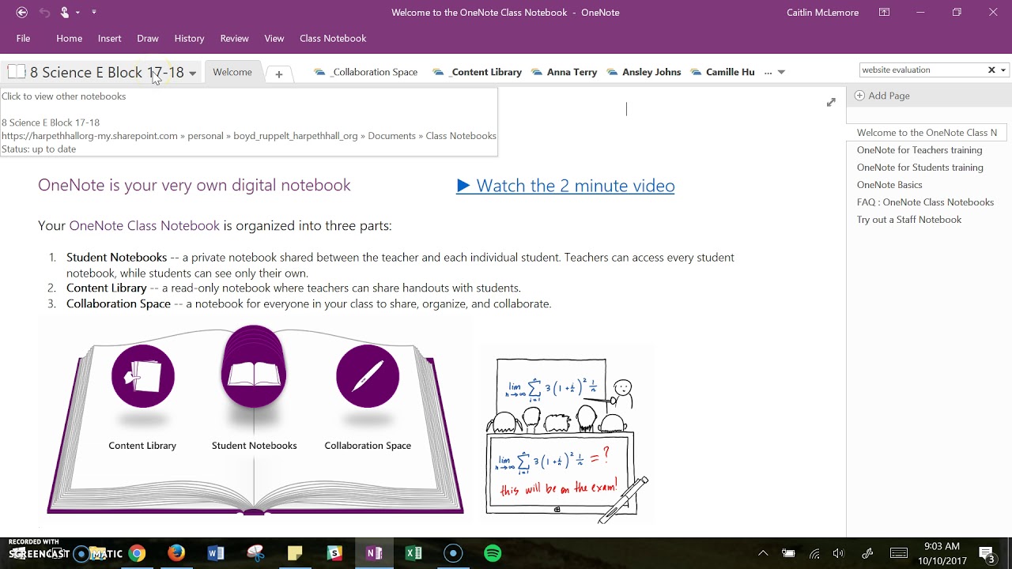Click the Caitlin McLemore account name

coord(822,13)
